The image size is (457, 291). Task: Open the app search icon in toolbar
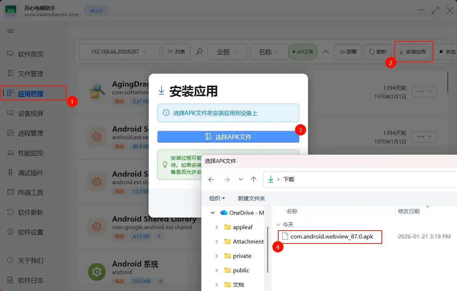coord(199,51)
